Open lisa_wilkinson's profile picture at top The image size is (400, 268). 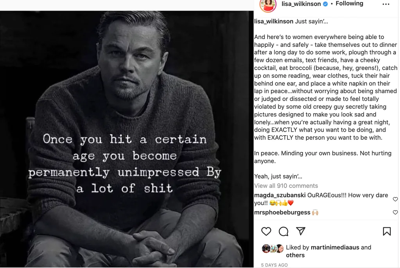click(x=268, y=5)
